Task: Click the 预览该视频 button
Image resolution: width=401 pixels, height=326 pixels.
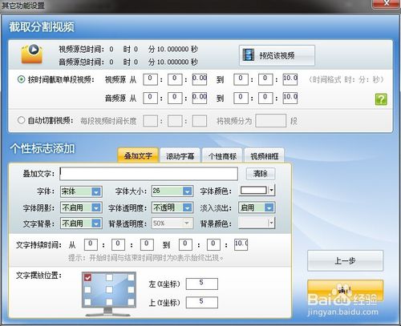Action: pos(277,55)
